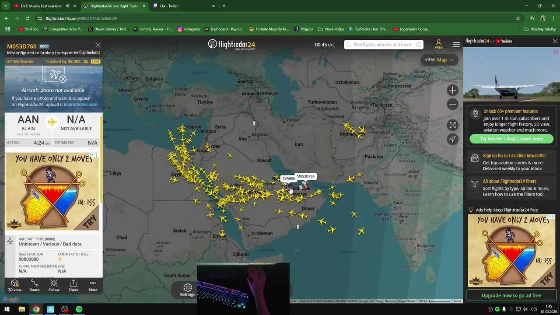Image resolution: width=560 pixels, height=315 pixels.
Task: Reload the Flightradar24 page
Action: (x=27, y=18)
